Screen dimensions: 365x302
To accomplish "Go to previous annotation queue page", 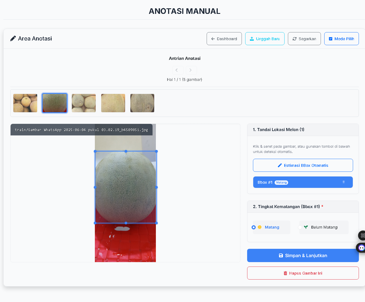I will coord(178,70).
